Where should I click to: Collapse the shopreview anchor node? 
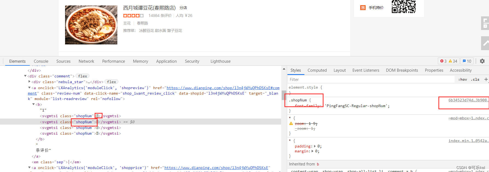point(30,88)
